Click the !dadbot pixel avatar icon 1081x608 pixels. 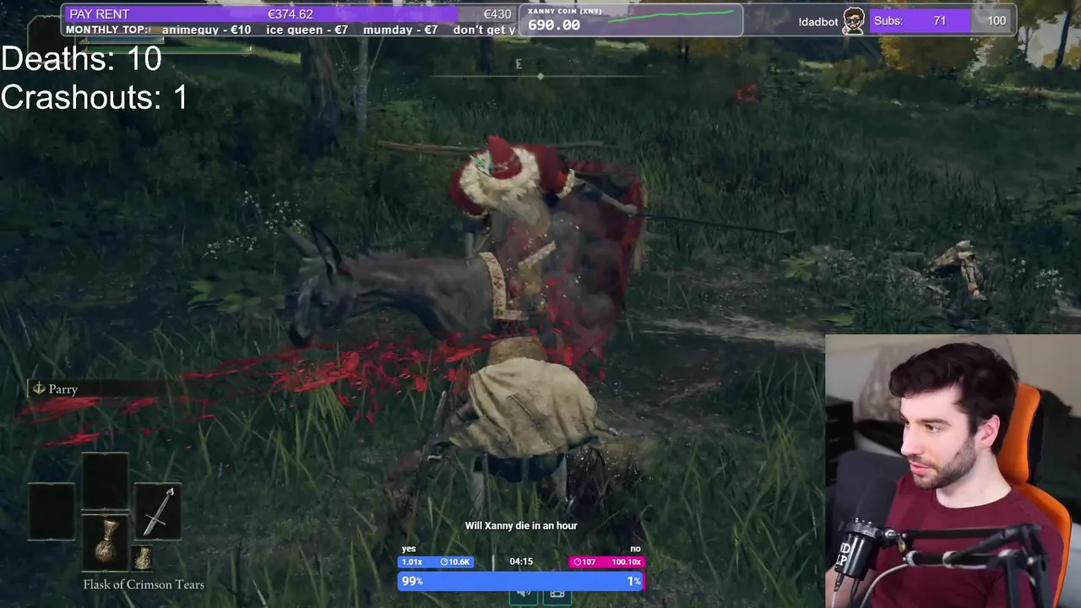pyautogui.click(x=854, y=21)
